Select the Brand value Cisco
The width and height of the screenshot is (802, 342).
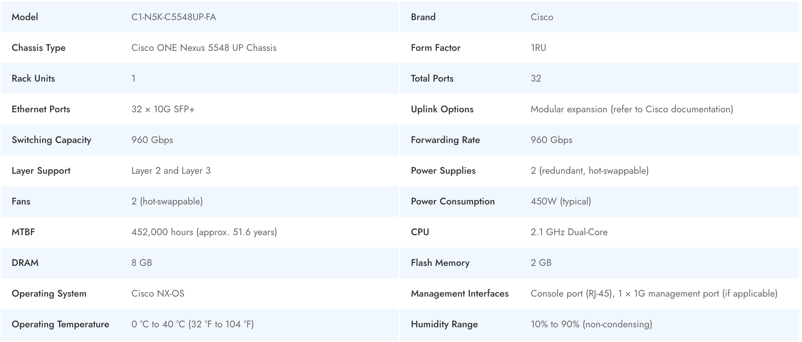(x=542, y=17)
